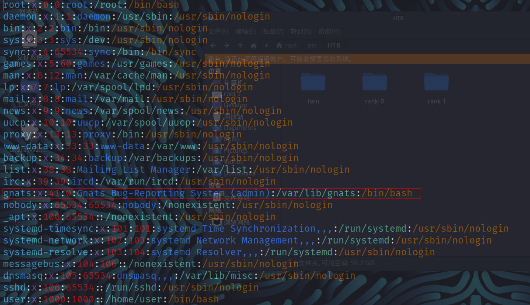Go back using the file manager back arrow

(213, 45)
